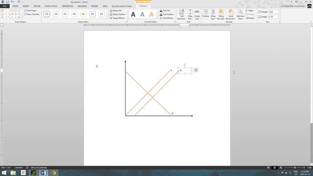Screen dimensions: 313x176
Task: Pick the star shape in Insert Shapes gallery
Action: (x=19, y=18)
